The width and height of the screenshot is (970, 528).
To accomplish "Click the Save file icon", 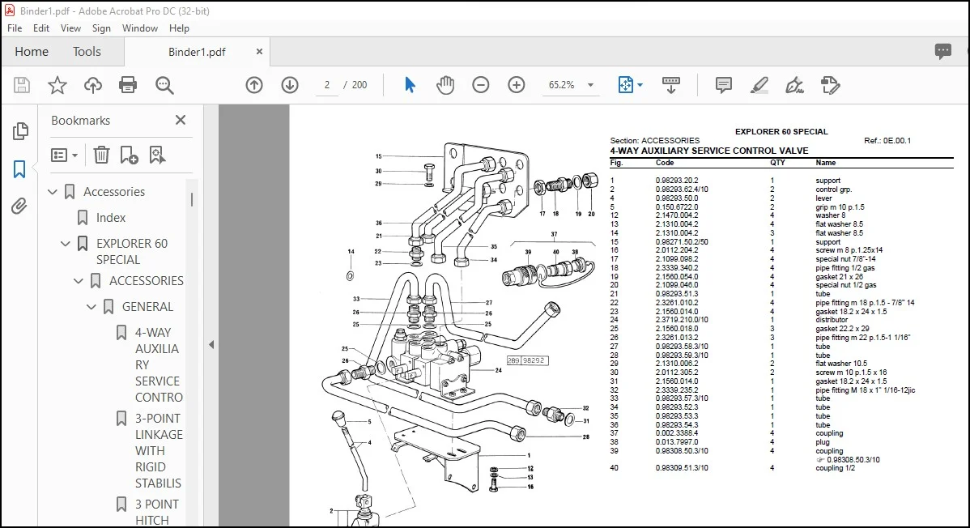I will tap(22, 85).
